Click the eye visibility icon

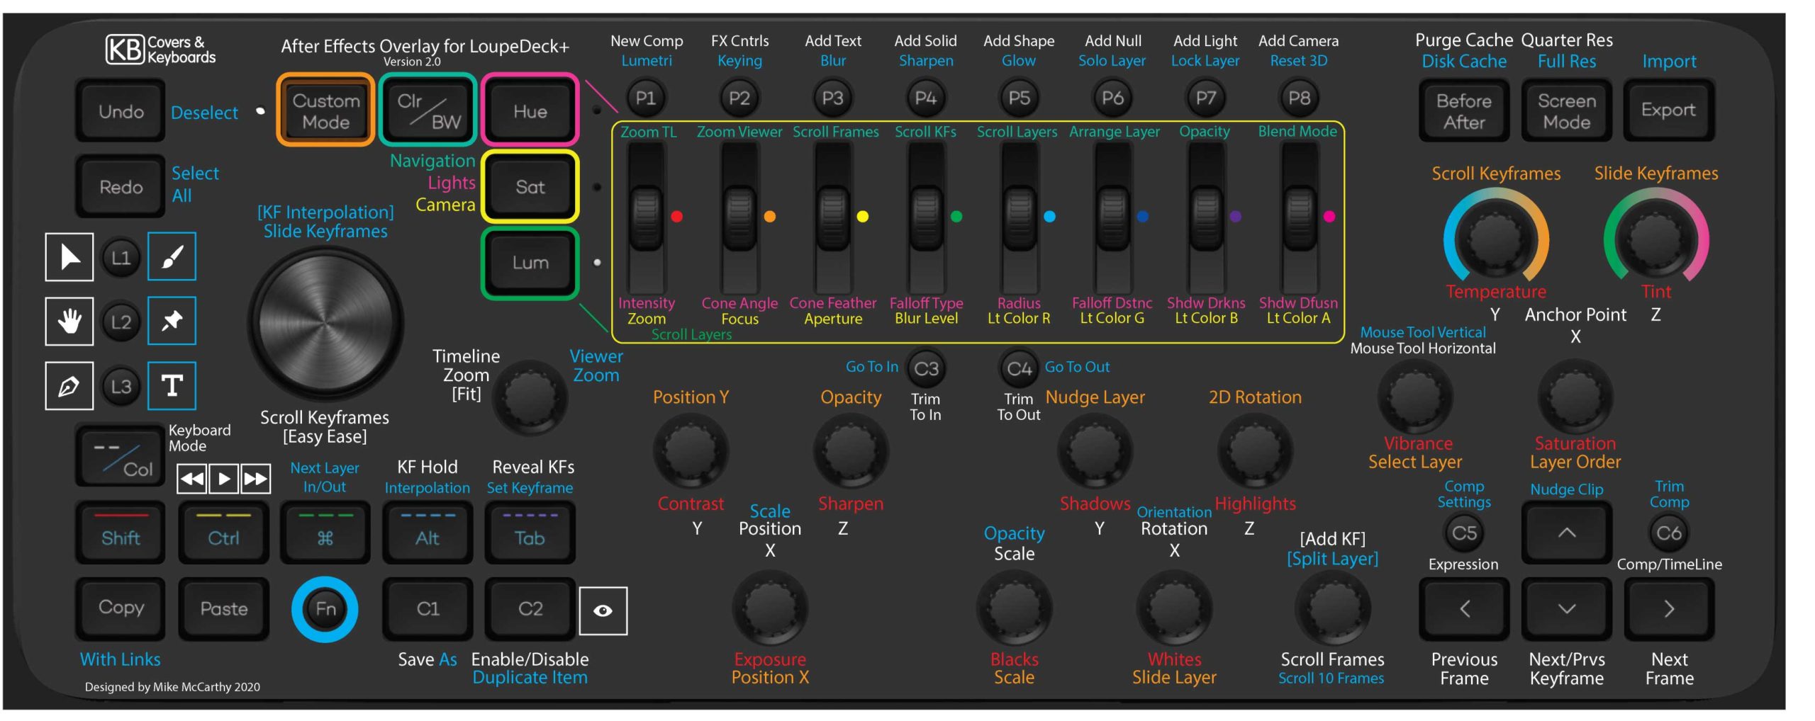pos(603,611)
